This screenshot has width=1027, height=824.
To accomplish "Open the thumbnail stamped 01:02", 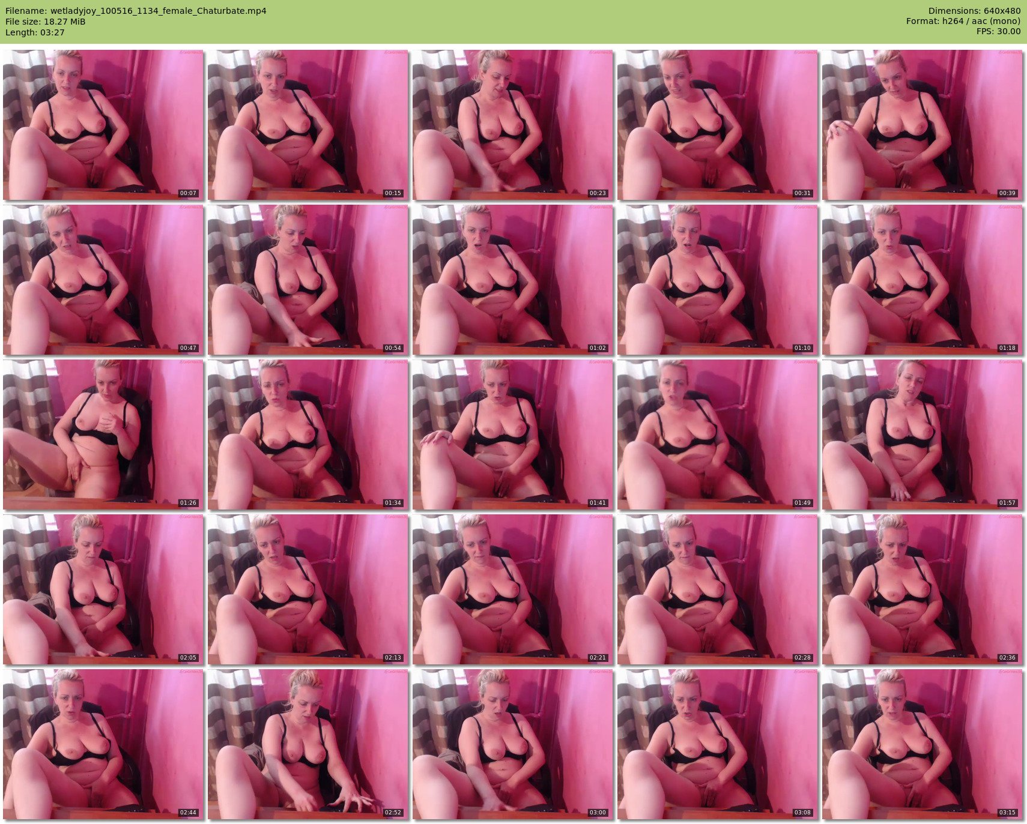I will click(513, 280).
